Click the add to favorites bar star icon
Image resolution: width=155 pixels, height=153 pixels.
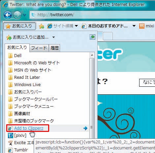point(42,26)
